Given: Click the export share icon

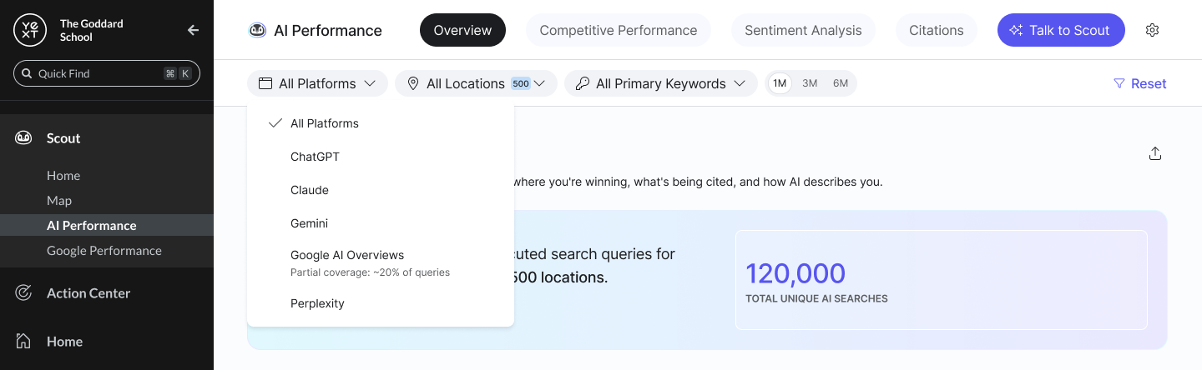Looking at the screenshot, I should click(x=1155, y=153).
